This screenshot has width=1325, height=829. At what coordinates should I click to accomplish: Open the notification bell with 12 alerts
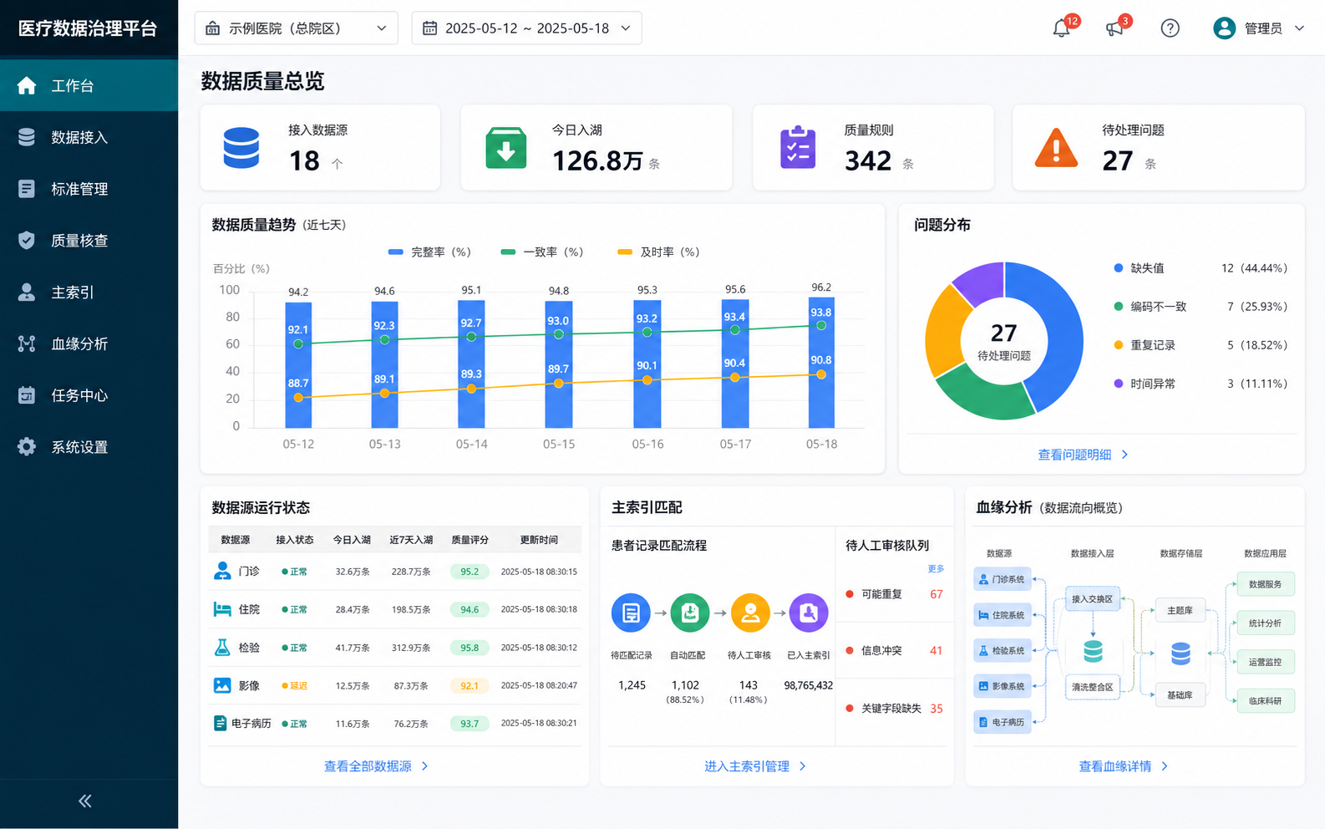coord(1061,28)
